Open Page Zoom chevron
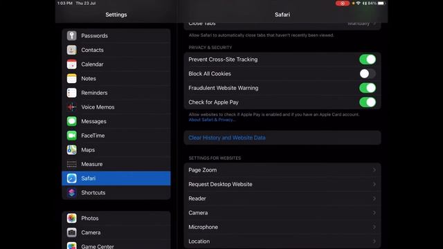443x249 pixels. pos(374,170)
